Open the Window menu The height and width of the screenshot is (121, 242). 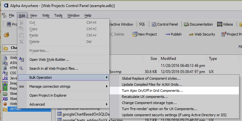pos(73,15)
